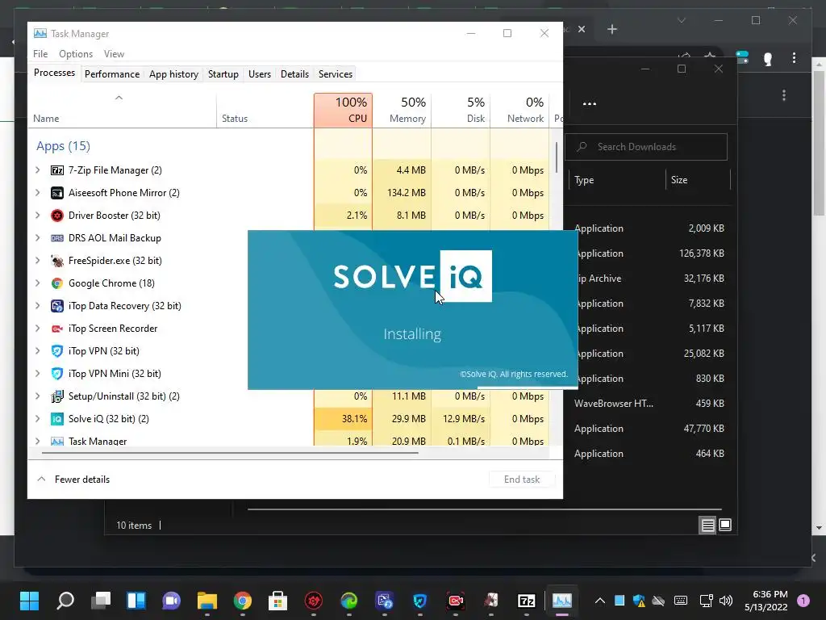Click the volume speaker tray icon
This screenshot has height=620, width=826.
tap(726, 601)
